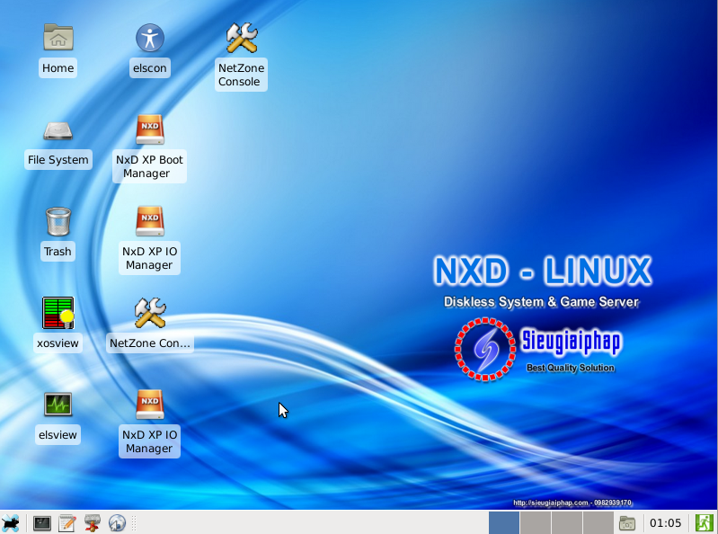Screen dimensions: 718x534
Task: Switch to the first workspace
Action: (x=504, y=523)
